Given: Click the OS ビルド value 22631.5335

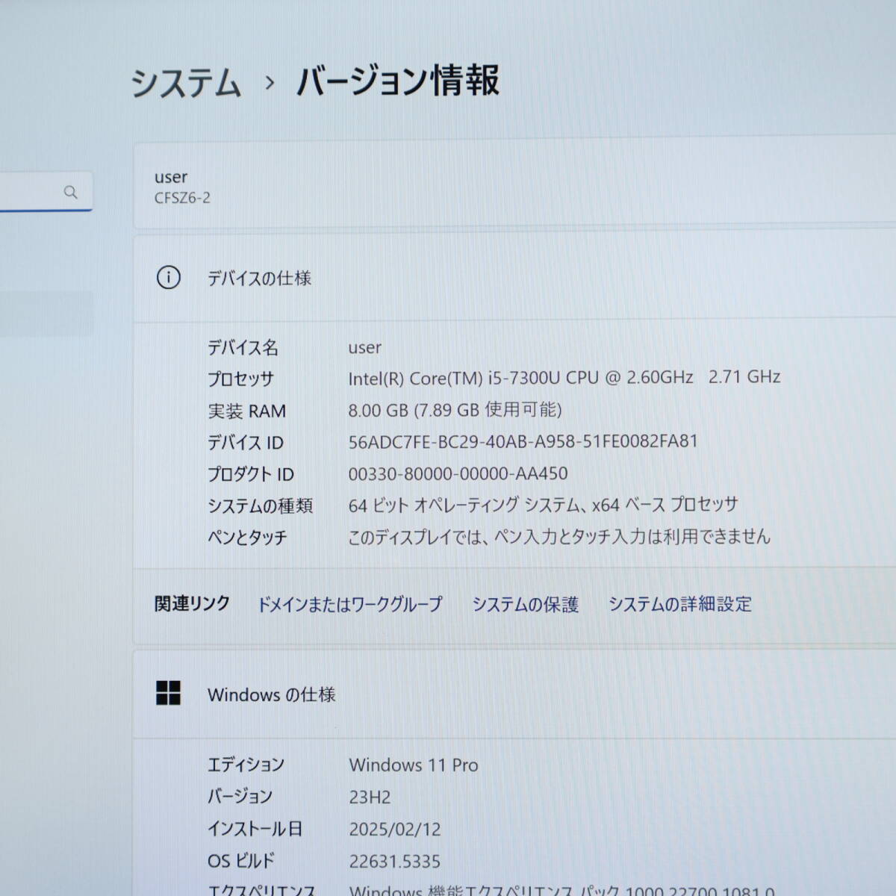Looking at the screenshot, I should [394, 862].
